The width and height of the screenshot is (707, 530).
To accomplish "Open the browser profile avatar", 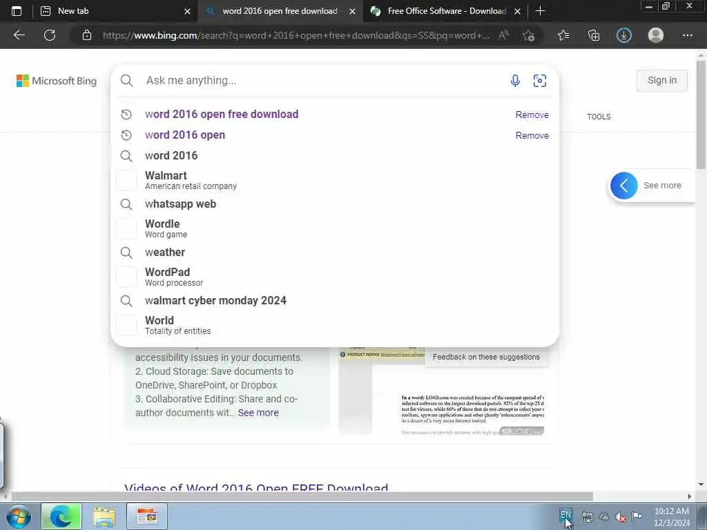I will coord(656,35).
